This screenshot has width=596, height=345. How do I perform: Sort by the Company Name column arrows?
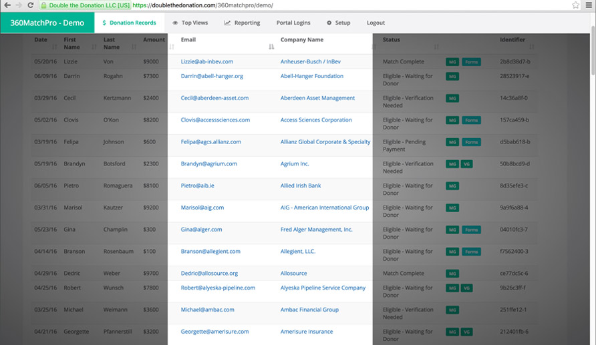tap(374, 47)
